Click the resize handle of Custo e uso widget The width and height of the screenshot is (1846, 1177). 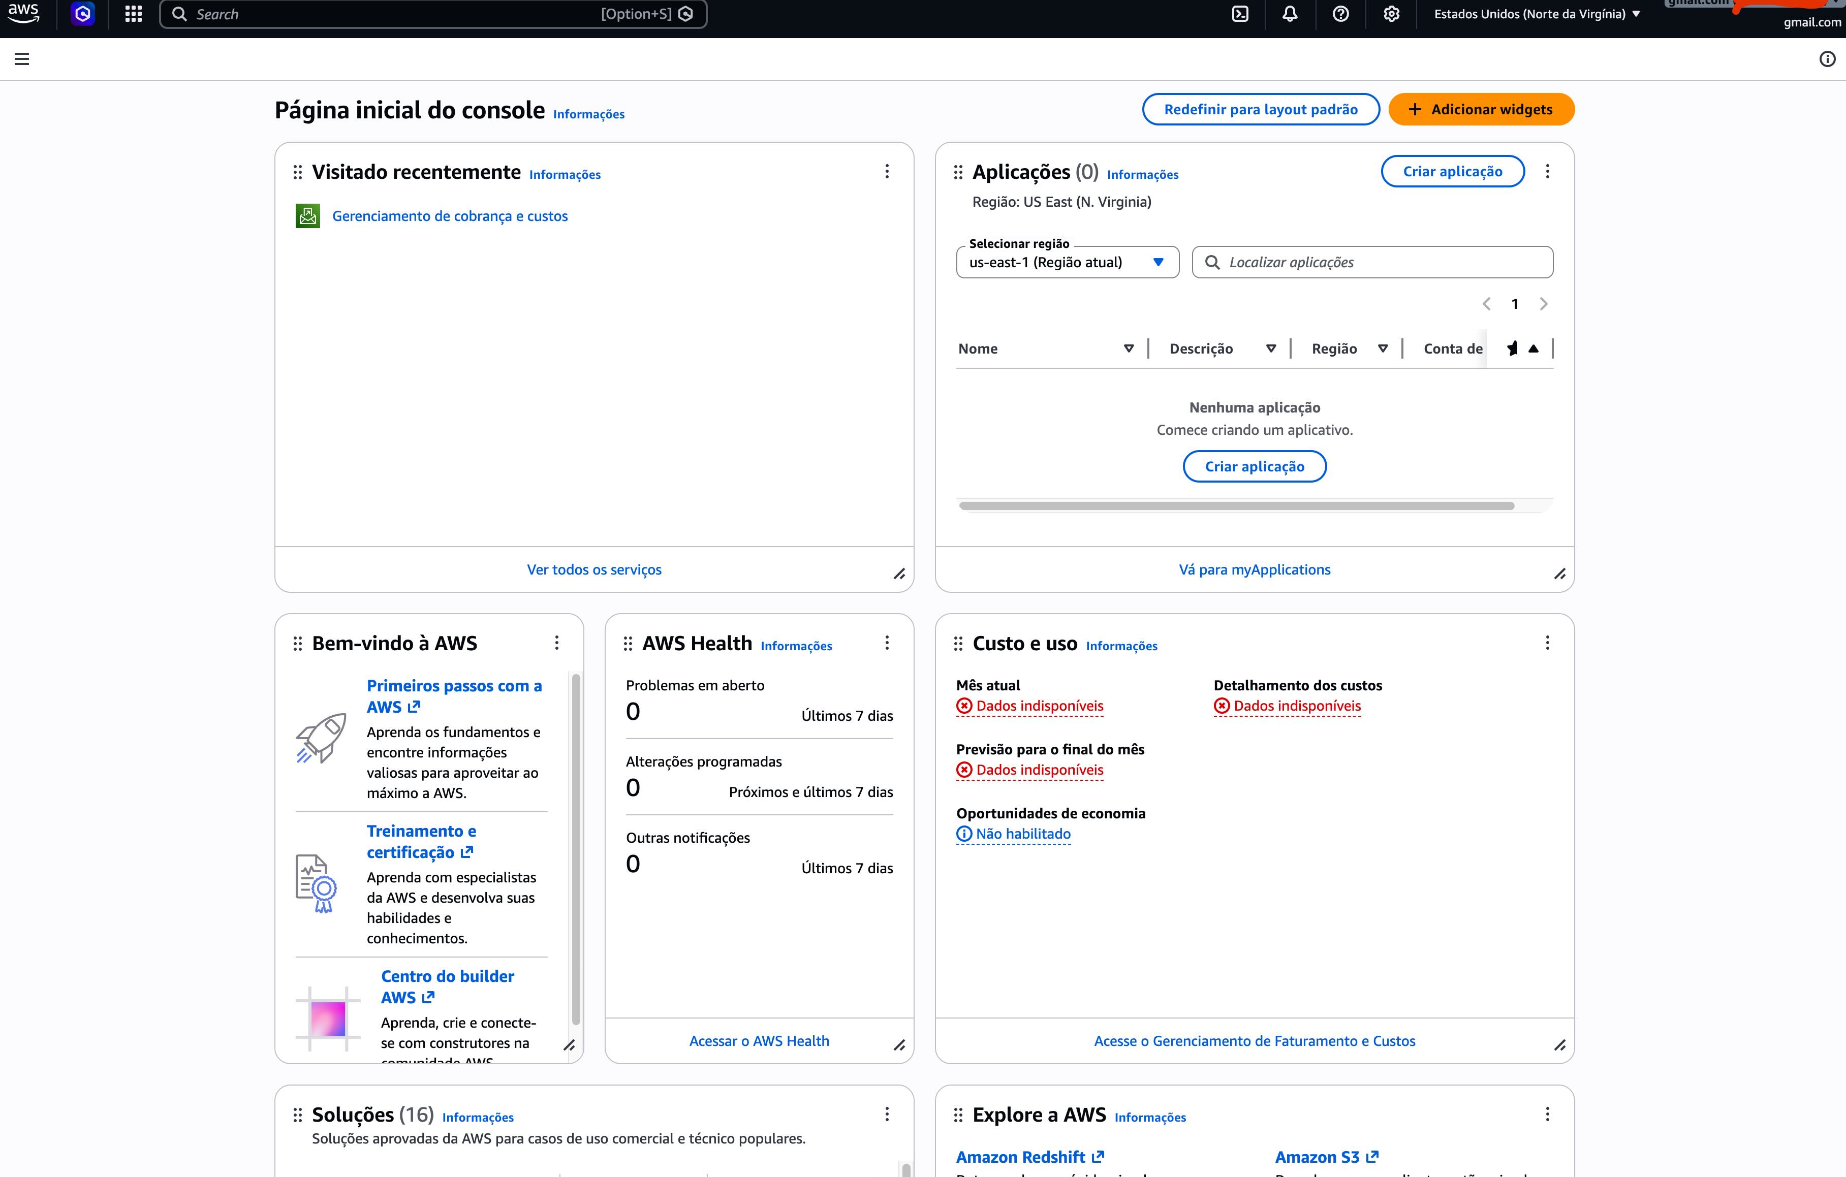tap(1560, 1045)
